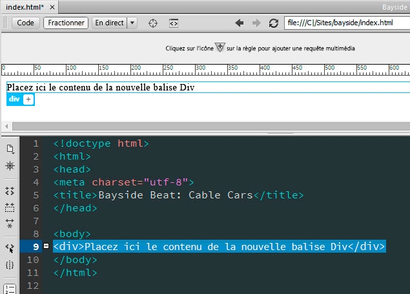Click the split view divider handle
Image resolution: width=410 pixels, height=294 pixels.
point(280,133)
